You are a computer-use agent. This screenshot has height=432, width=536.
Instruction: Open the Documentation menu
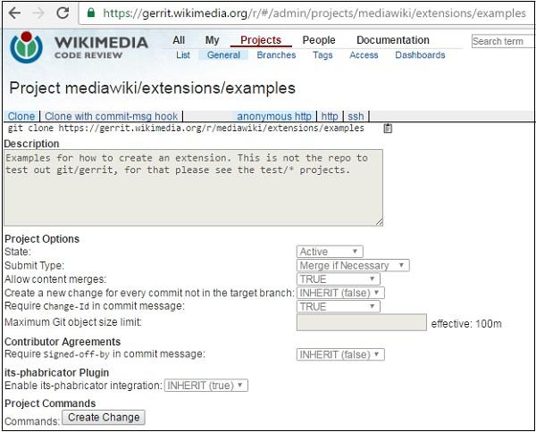[393, 40]
